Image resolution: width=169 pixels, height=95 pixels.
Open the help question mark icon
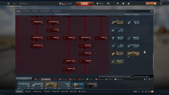click(x=161, y=3)
